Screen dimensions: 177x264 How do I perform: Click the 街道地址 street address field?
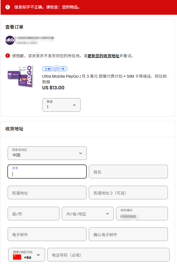click(x=47, y=192)
